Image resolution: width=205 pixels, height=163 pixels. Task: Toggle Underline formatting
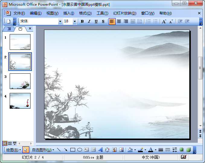[x=96, y=21]
